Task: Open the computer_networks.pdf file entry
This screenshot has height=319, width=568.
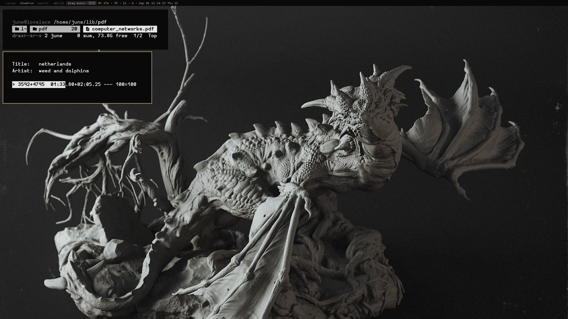Action: (x=122, y=29)
